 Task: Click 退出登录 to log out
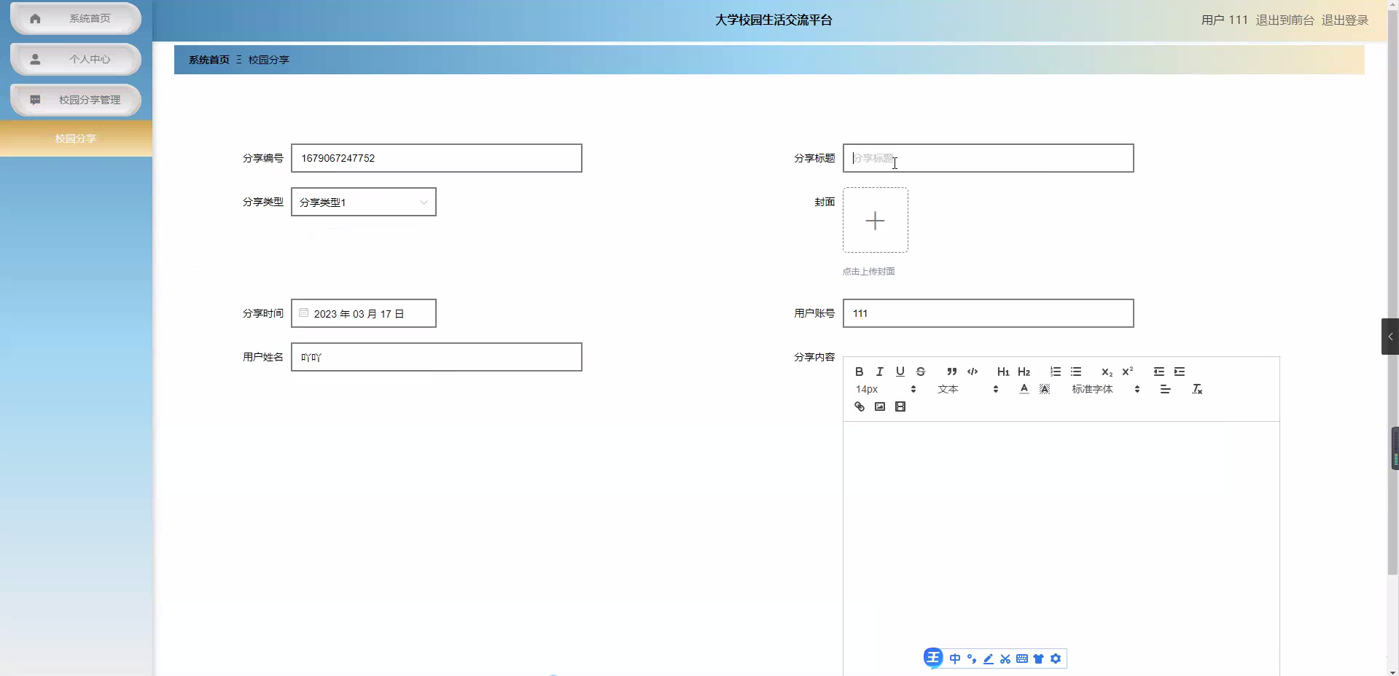[x=1345, y=20]
